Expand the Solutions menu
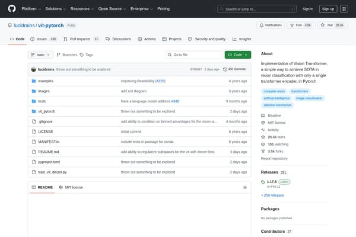The image size is (356, 237). 55,9
